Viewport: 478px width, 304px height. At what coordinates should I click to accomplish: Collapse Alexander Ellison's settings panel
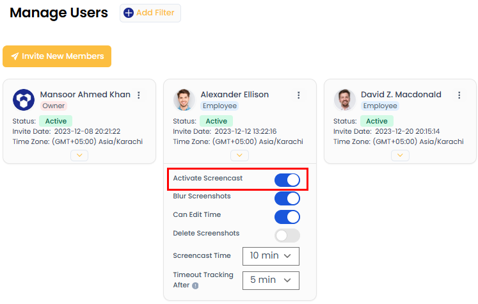(239, 155)
